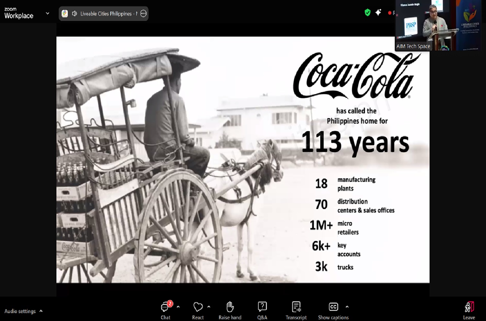
Task: Expand the caption options caret
Action: (347, 307)
